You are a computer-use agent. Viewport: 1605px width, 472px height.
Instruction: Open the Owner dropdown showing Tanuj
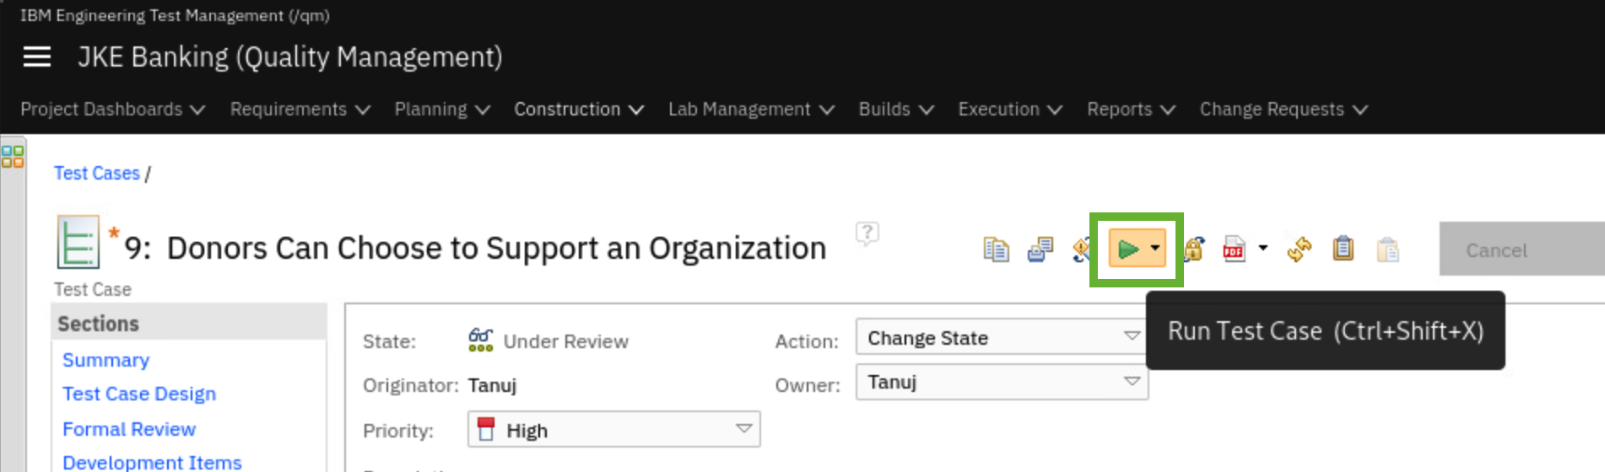(x=1001, y=383)
